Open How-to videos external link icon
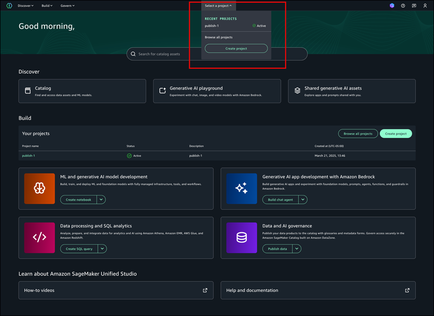Viewport: 434px width, 316px height. pos(205,290)
